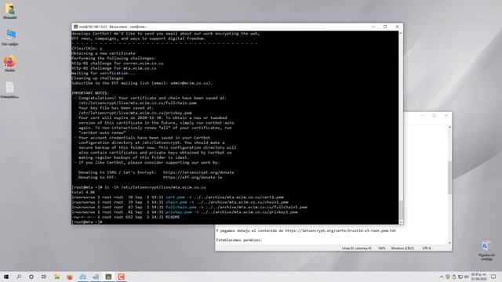Click the 'total 4.0K' terminal line

point(83,193)
